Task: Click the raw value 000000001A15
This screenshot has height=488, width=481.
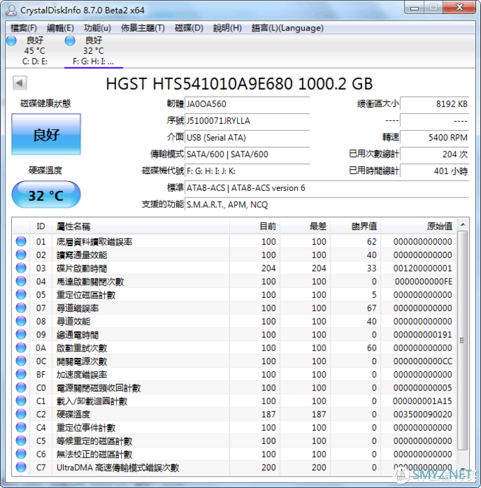Action: pos(422,401)
